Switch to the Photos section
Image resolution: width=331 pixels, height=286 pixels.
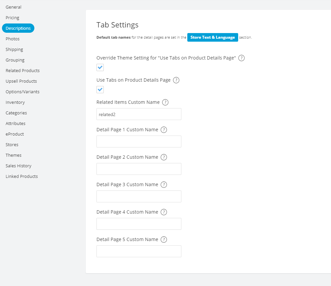(13, 39)
